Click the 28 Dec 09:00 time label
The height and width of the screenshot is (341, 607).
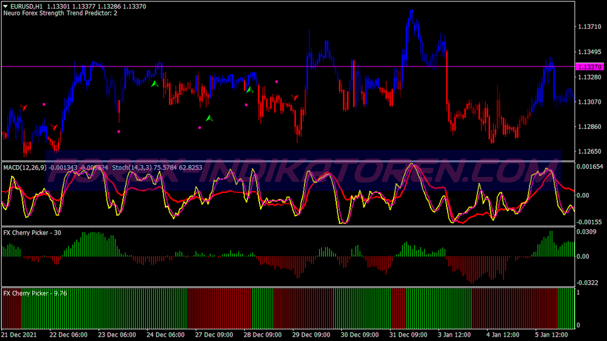263,334
